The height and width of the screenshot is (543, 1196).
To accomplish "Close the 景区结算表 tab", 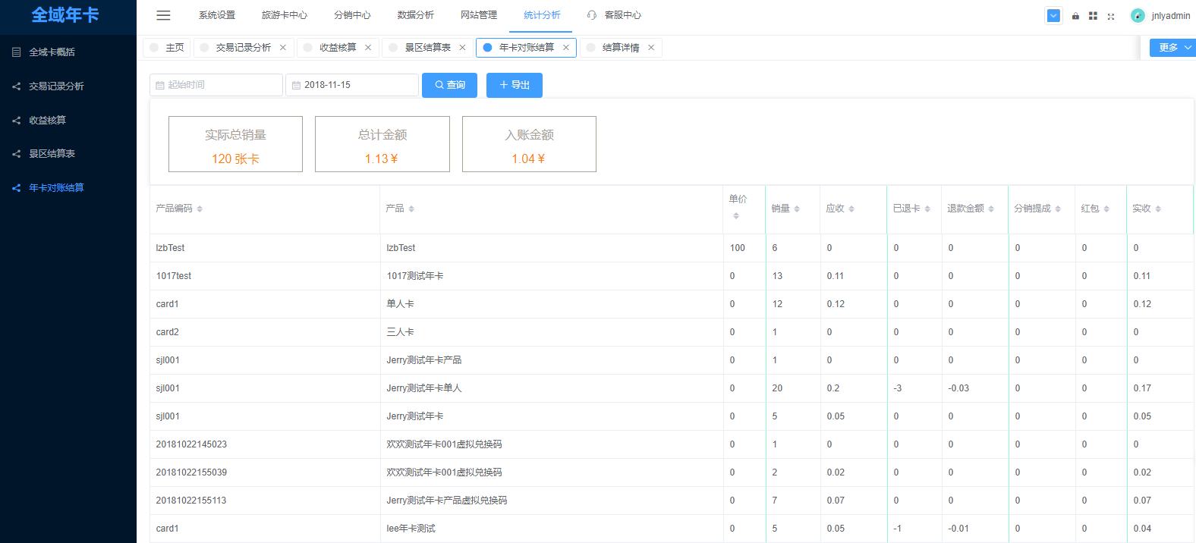I will coord(462,48).
